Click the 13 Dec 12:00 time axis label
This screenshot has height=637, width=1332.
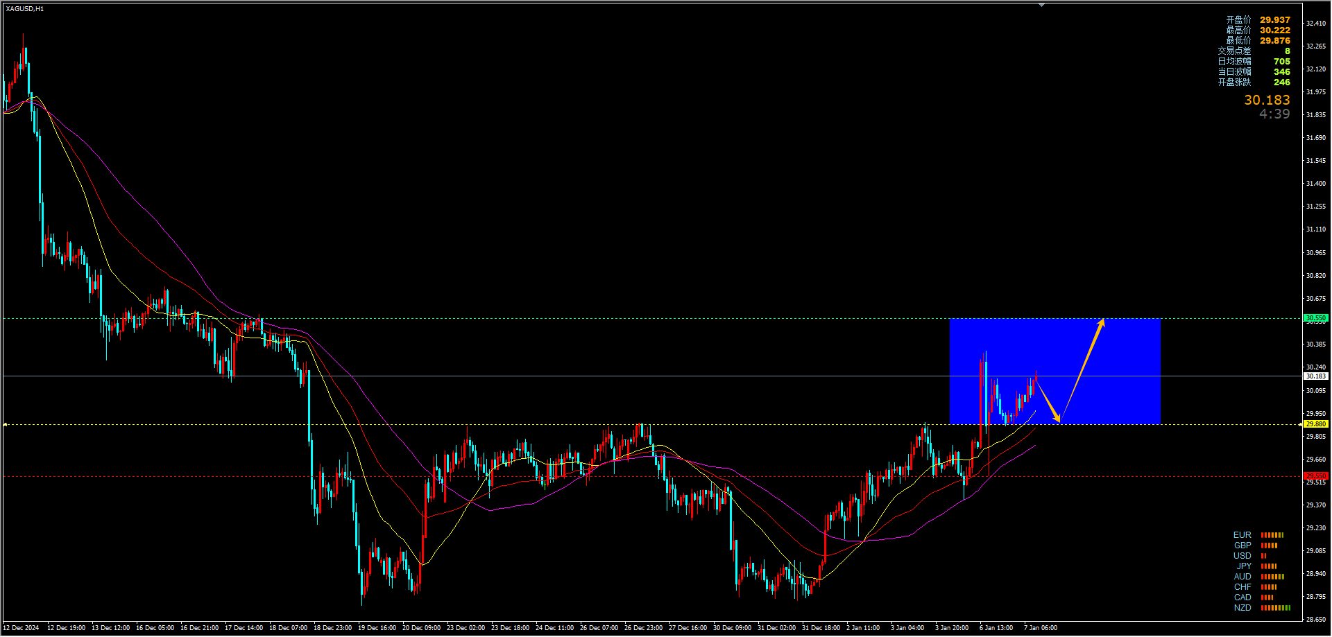(x=110, y=628)
